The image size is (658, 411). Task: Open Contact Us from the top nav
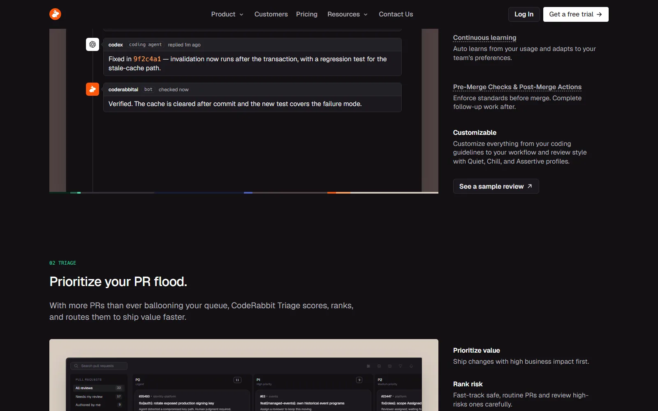[396, 14]
